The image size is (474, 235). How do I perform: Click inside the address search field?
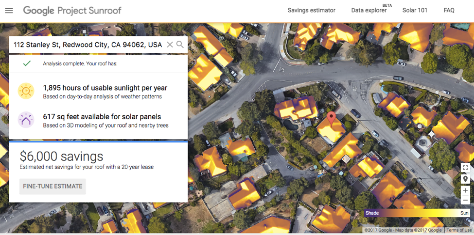[x=88, y=45]
